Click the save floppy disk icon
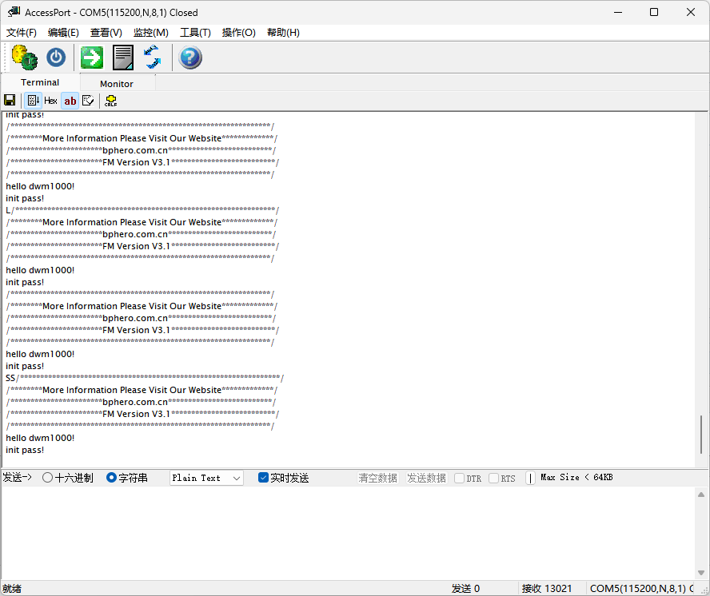710x596 pixels. [10, 101]
